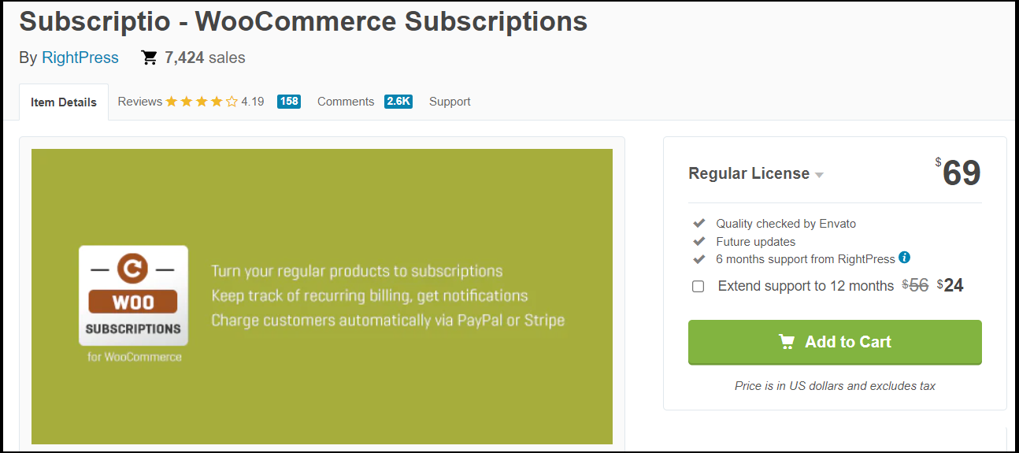This screenshot has height=453, width=1019.
Task: Go to the Support tab
Action: (x=450, y=102)
